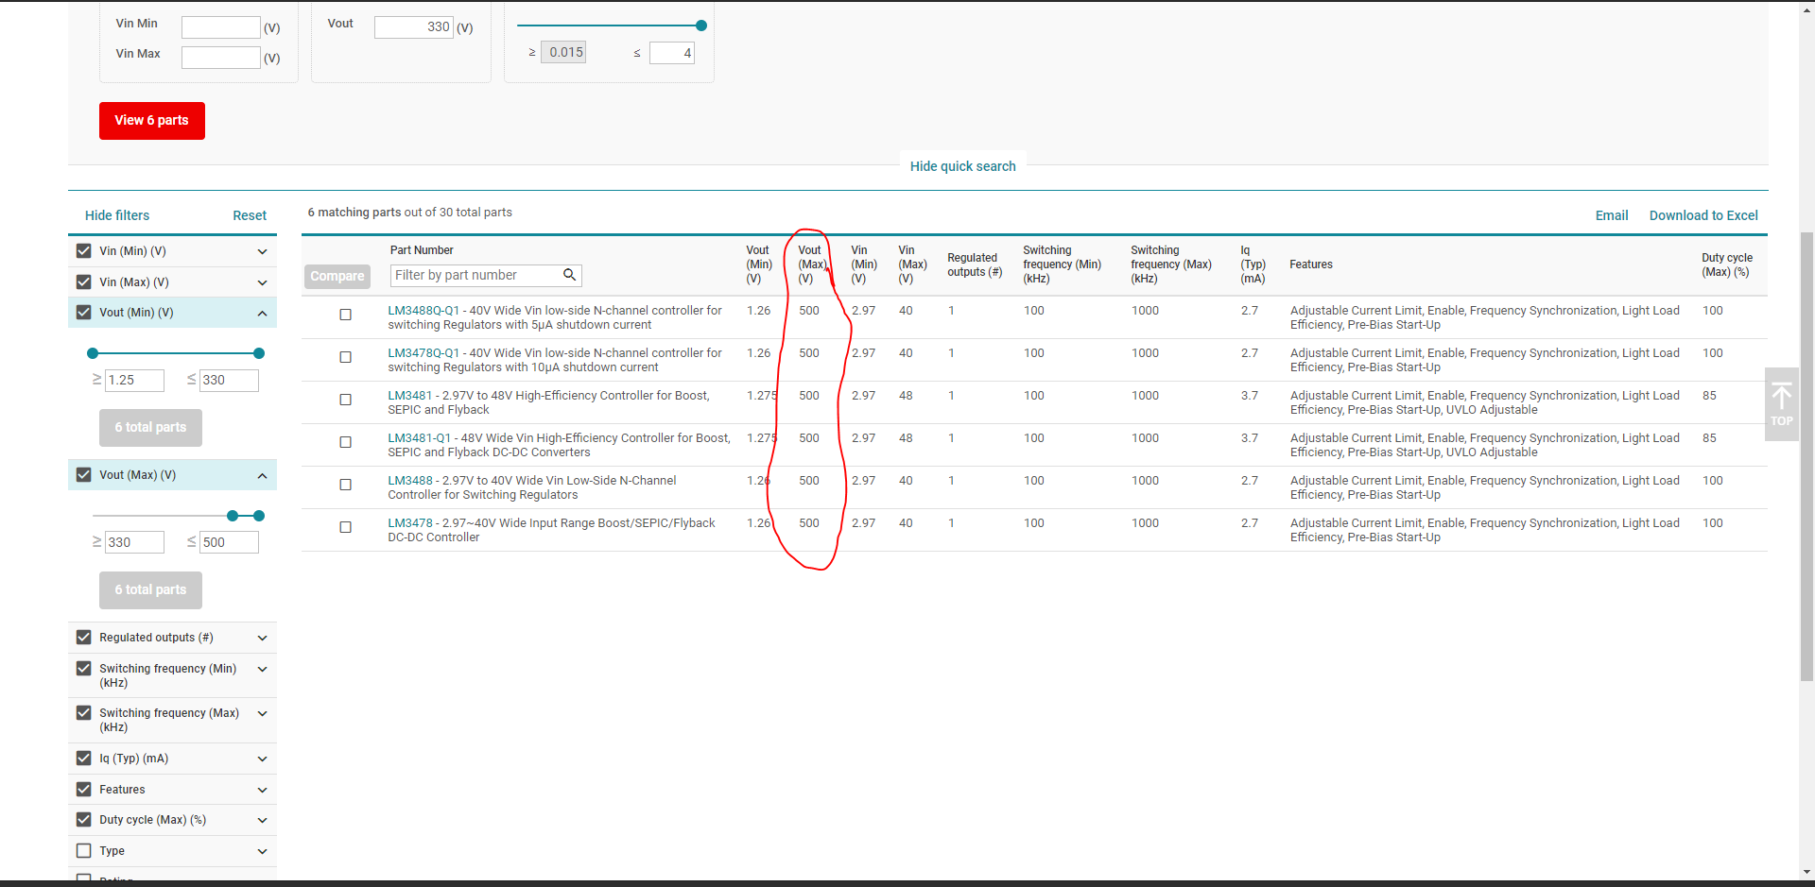Open Download to Excel
Viewport: 1815px width, 887px height.
[1703, 215]
